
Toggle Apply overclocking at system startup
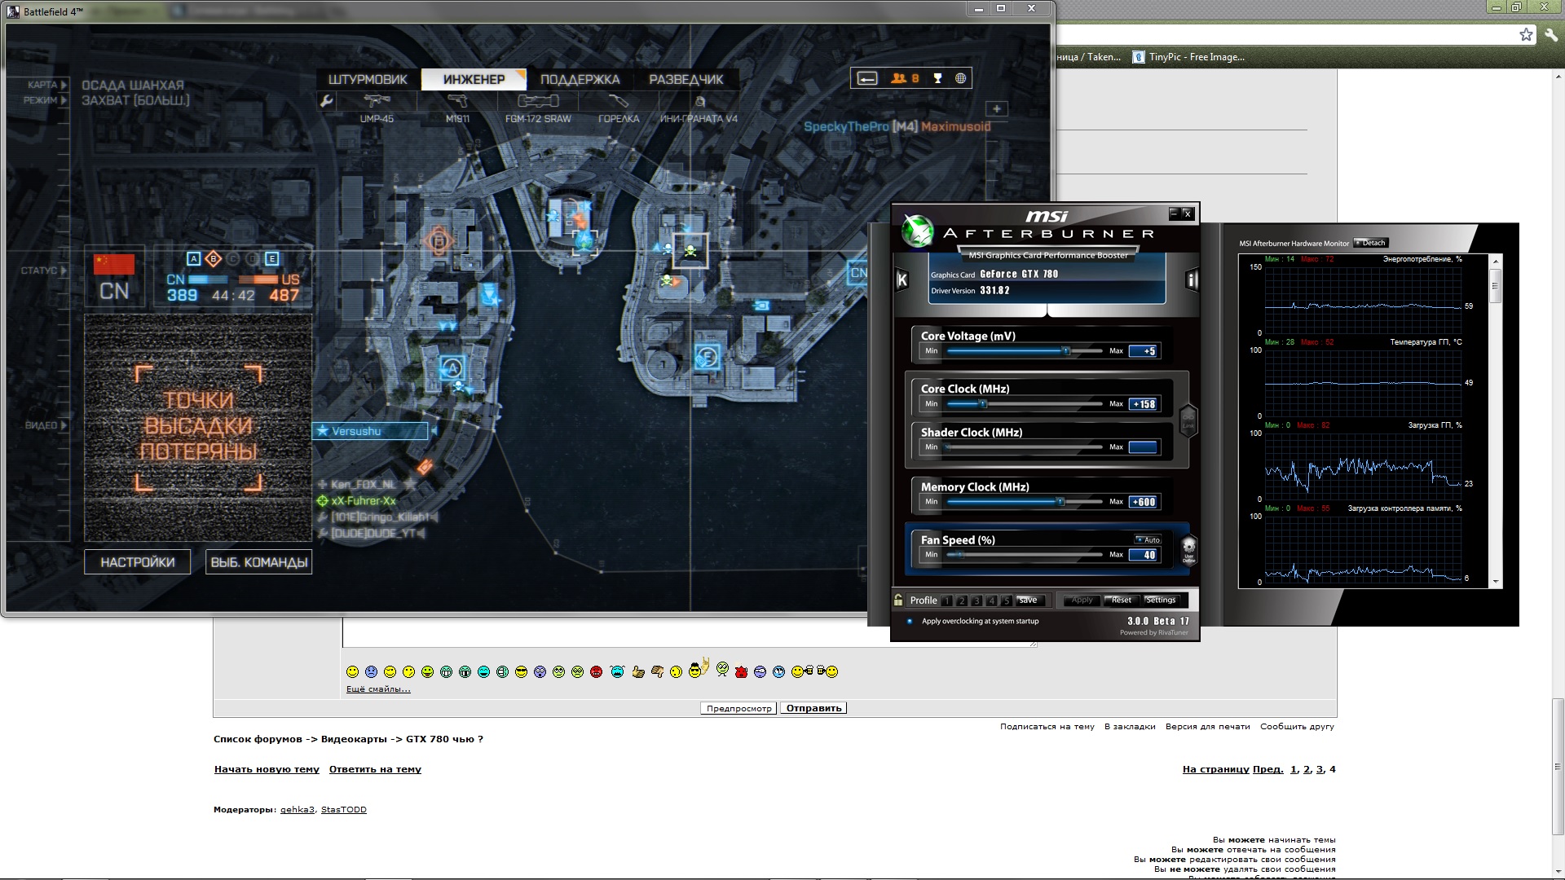pos(910,621)
